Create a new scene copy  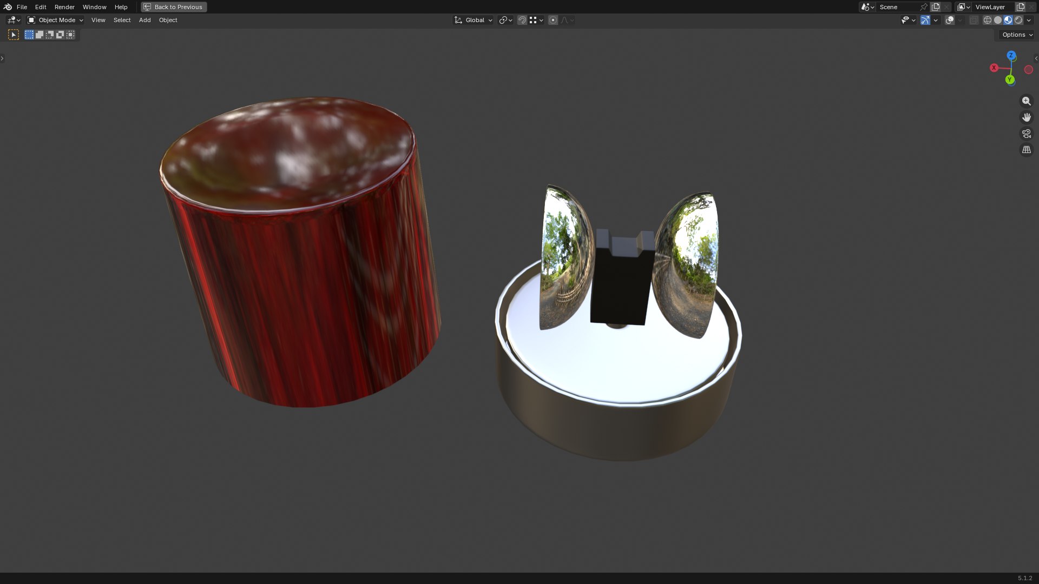coord(936,7)
